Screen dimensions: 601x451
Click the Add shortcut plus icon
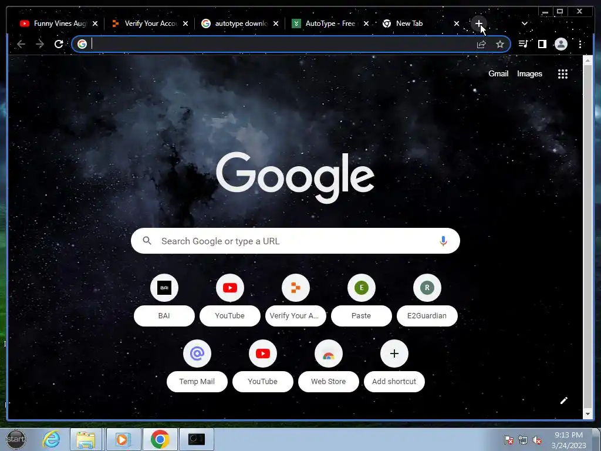click(x=394, y=354)
